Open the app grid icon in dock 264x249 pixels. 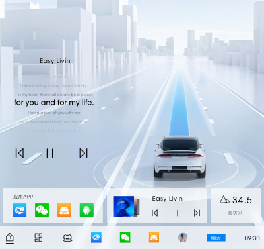38,238
